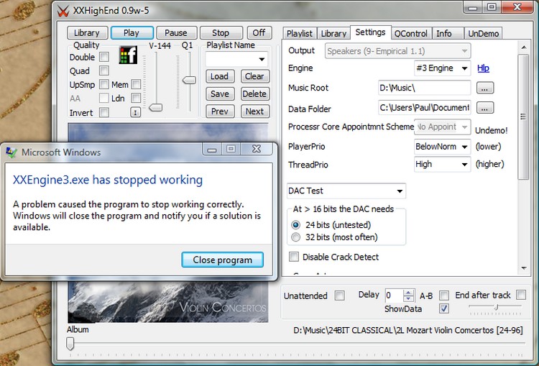The height and width of the screenshot is (366, 539).
Task: Tick the Mem checkbox
Action: coord(136,84)
